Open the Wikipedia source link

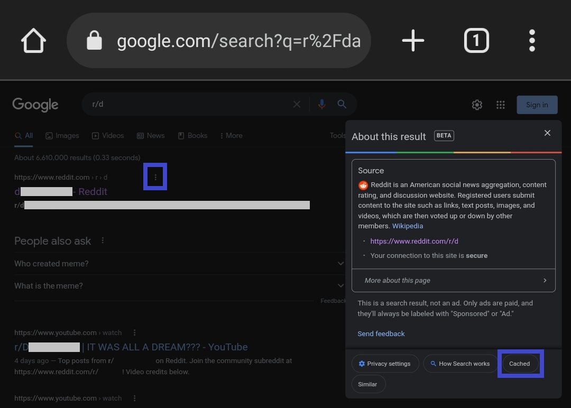click(x=408, y=226)
